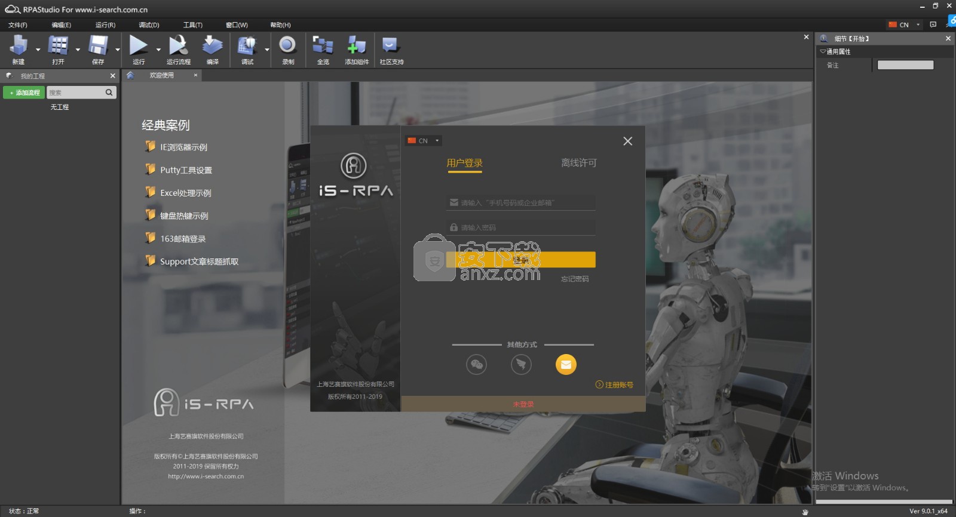Collapse the 通用属性 section

(823, 51)
